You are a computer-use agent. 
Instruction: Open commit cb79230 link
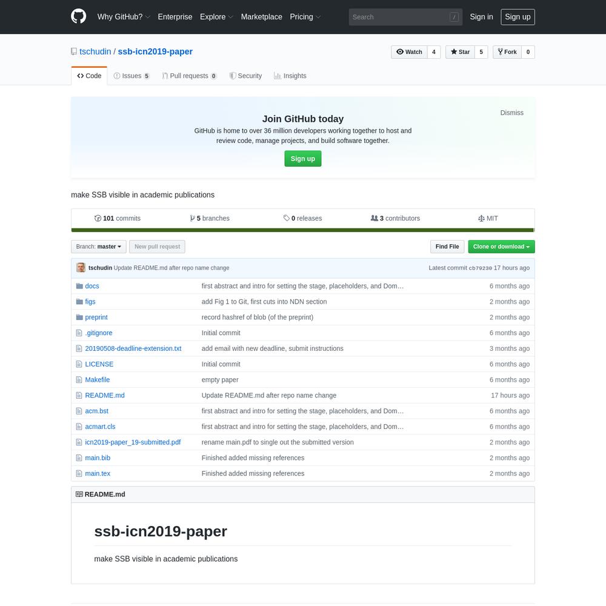pyautogui.click(x=480, y=268)
